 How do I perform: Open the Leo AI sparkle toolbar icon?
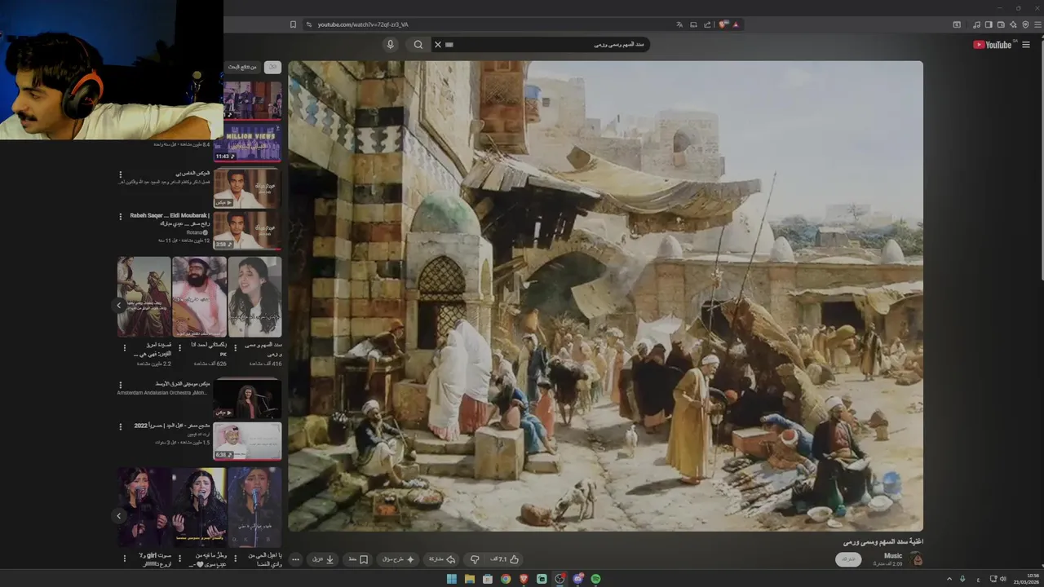coord(1012,24)
